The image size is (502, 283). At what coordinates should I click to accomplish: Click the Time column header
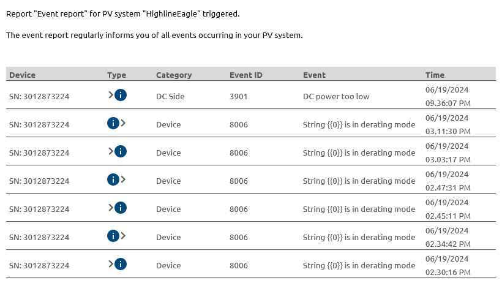[x=435, y=75]
